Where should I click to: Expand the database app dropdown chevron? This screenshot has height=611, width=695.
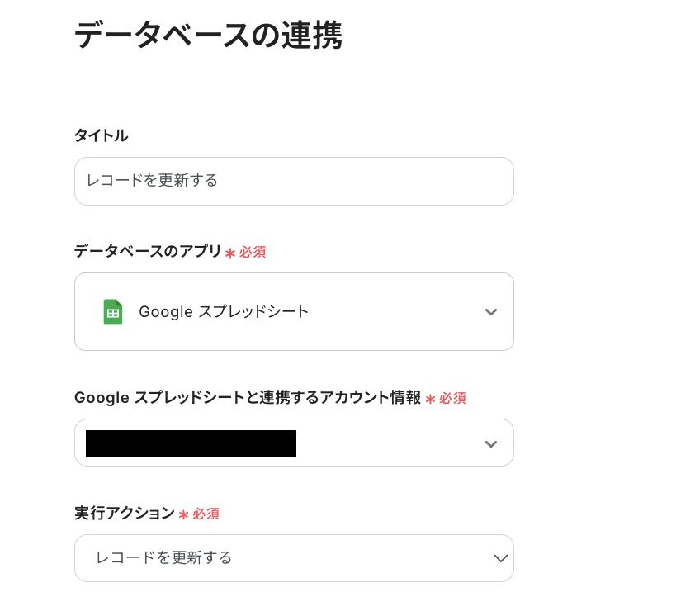coord(491,312)
